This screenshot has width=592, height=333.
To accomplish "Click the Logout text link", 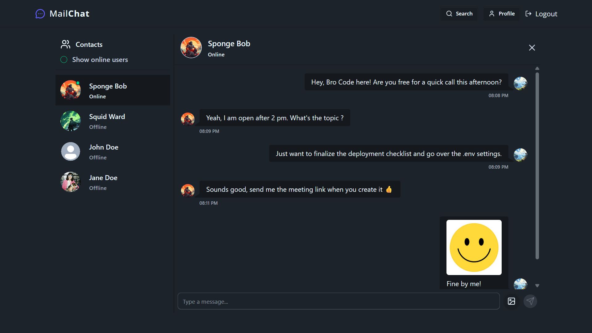I will 546,14.
